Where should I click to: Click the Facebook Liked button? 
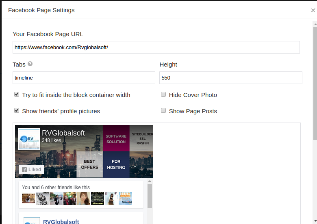31,170
